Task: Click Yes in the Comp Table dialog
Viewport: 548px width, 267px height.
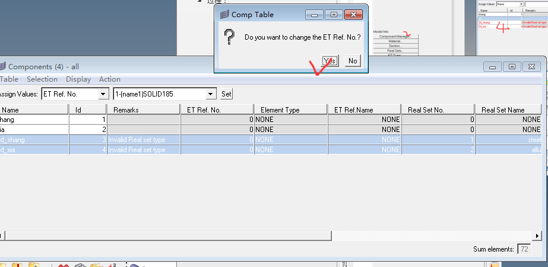Action: [x=330, y=61]
